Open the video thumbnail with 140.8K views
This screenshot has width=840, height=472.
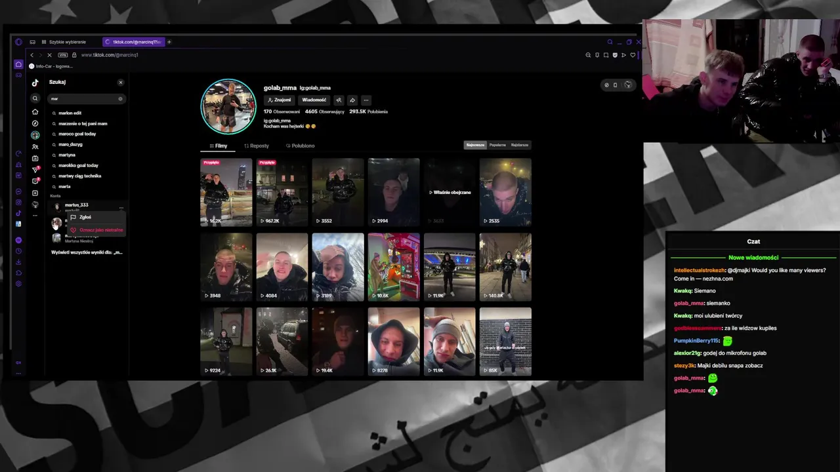click(505, 267)
